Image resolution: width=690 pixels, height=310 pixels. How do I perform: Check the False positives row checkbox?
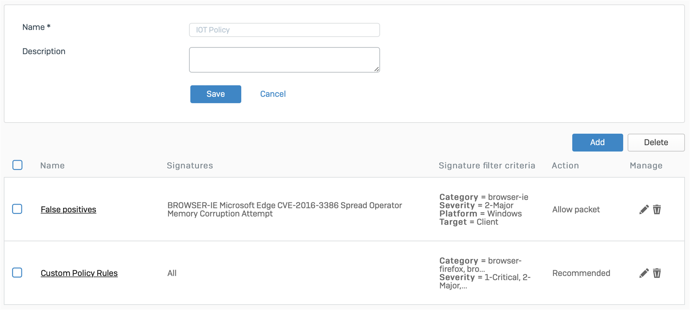click(x=17, y=209)
